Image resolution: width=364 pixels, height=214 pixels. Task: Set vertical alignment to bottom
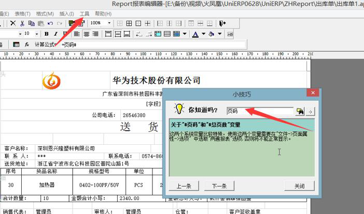tap(127, 34)
